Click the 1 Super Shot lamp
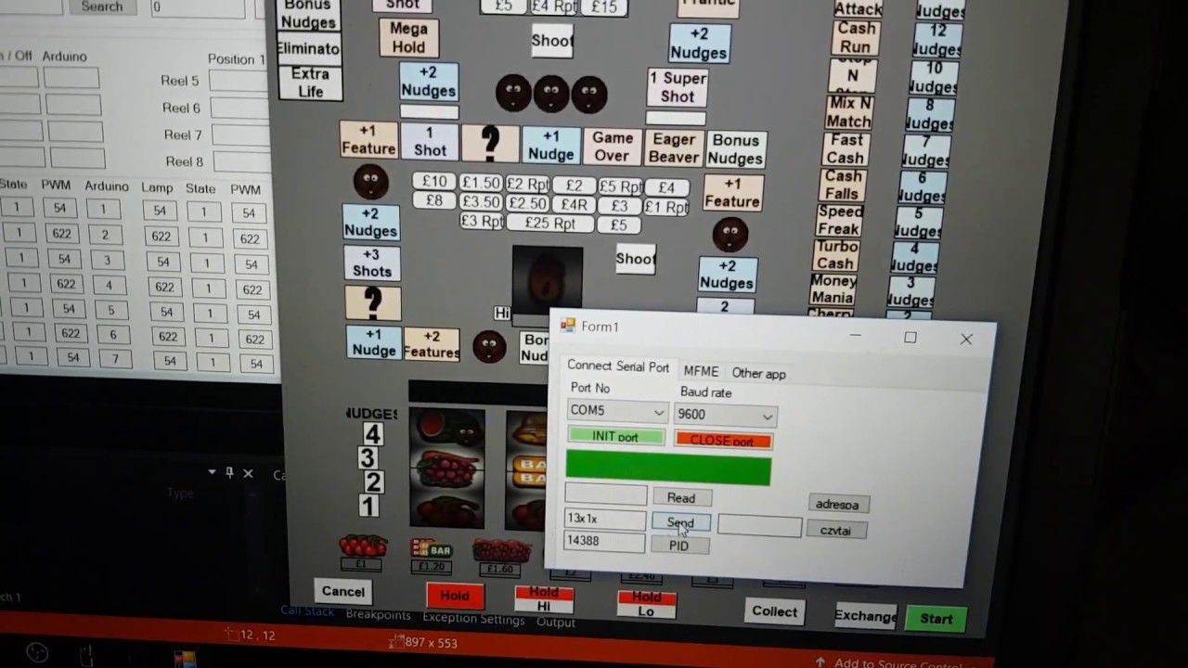Screen dimensions: 1188x668 [x=678, y=87]
